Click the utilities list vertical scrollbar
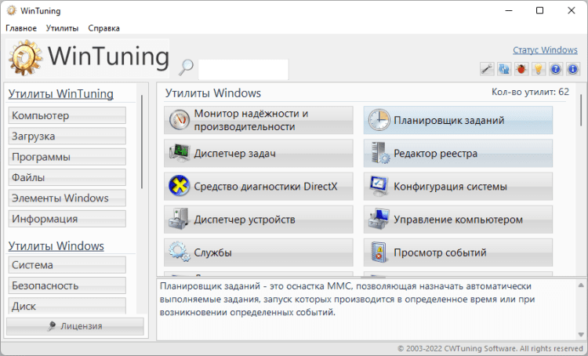This screenshot has height=356, width=588. click(x=581, y=110)
